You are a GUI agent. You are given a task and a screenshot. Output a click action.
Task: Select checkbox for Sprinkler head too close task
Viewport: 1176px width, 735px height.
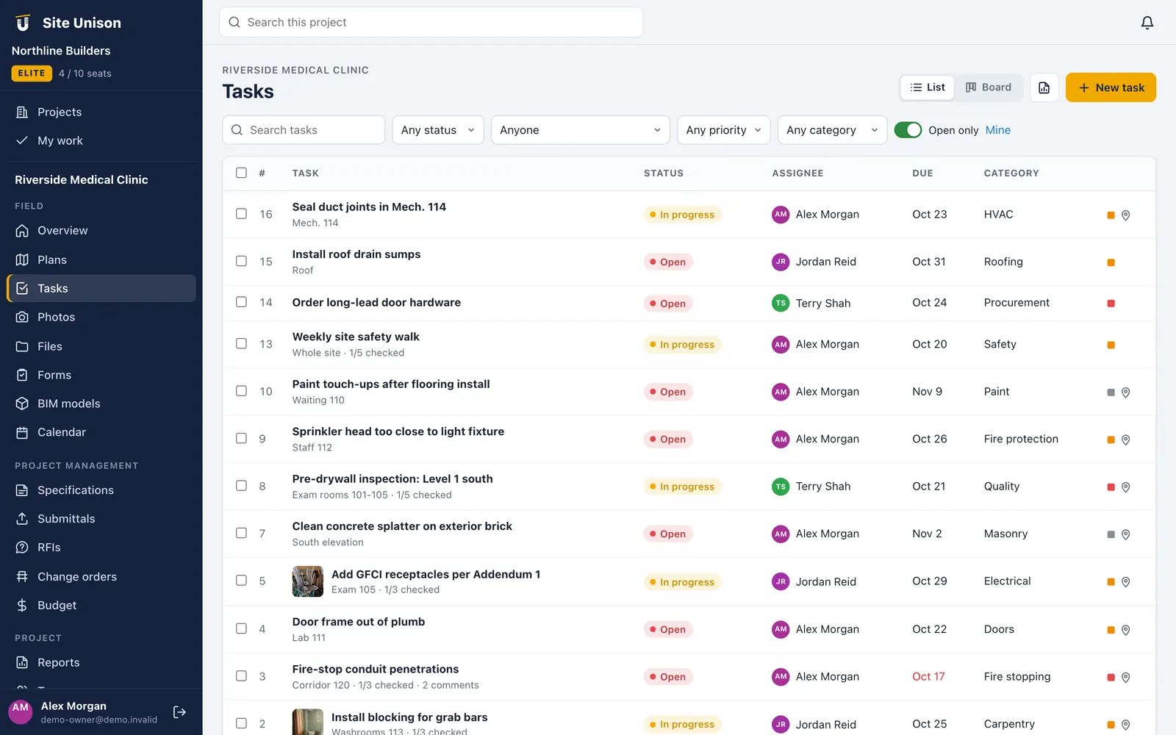241,438
